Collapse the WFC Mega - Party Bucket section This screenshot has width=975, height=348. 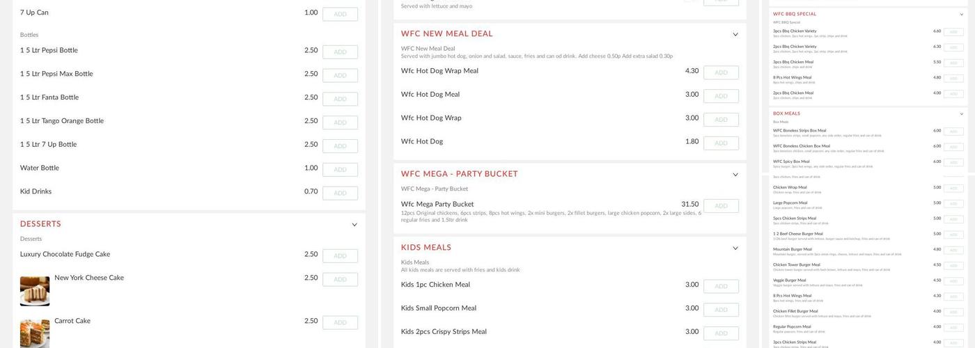coord(735,175)
